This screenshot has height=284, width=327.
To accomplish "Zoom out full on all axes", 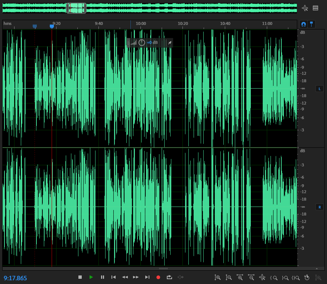I will tap(262, 278).
